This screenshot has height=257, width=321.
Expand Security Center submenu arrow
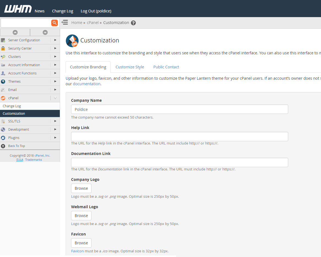coord(55,48)
